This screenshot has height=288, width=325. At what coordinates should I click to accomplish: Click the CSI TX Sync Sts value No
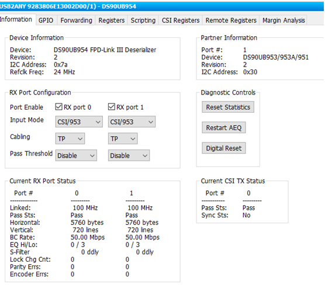[247, 216]
